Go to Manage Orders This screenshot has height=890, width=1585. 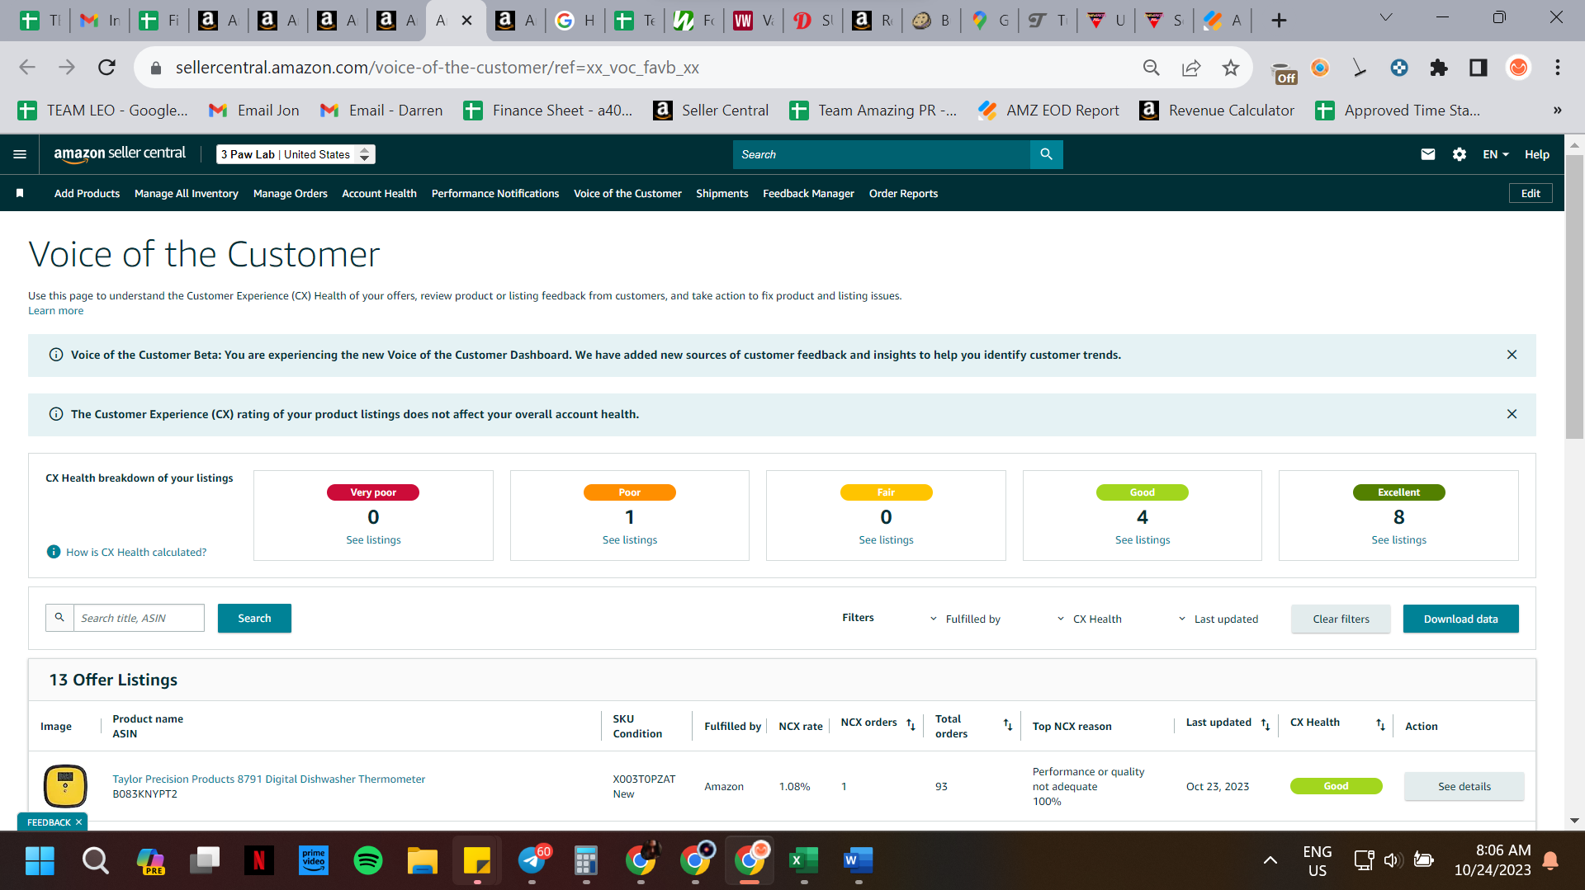pyautogui.click(x=291, y=193)
